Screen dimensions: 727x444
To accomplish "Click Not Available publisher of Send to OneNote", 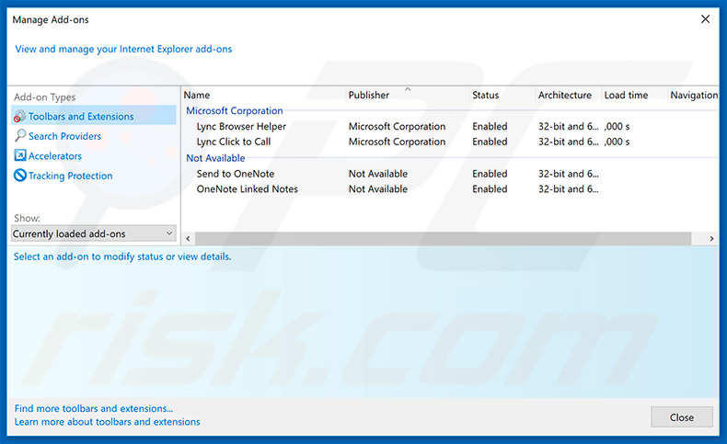I will [378, 174].
